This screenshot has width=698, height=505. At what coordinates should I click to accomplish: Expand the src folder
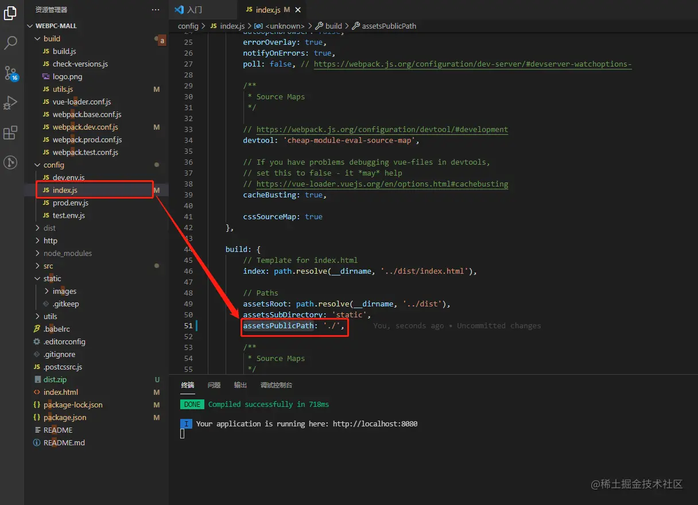(x=48, y=266)
